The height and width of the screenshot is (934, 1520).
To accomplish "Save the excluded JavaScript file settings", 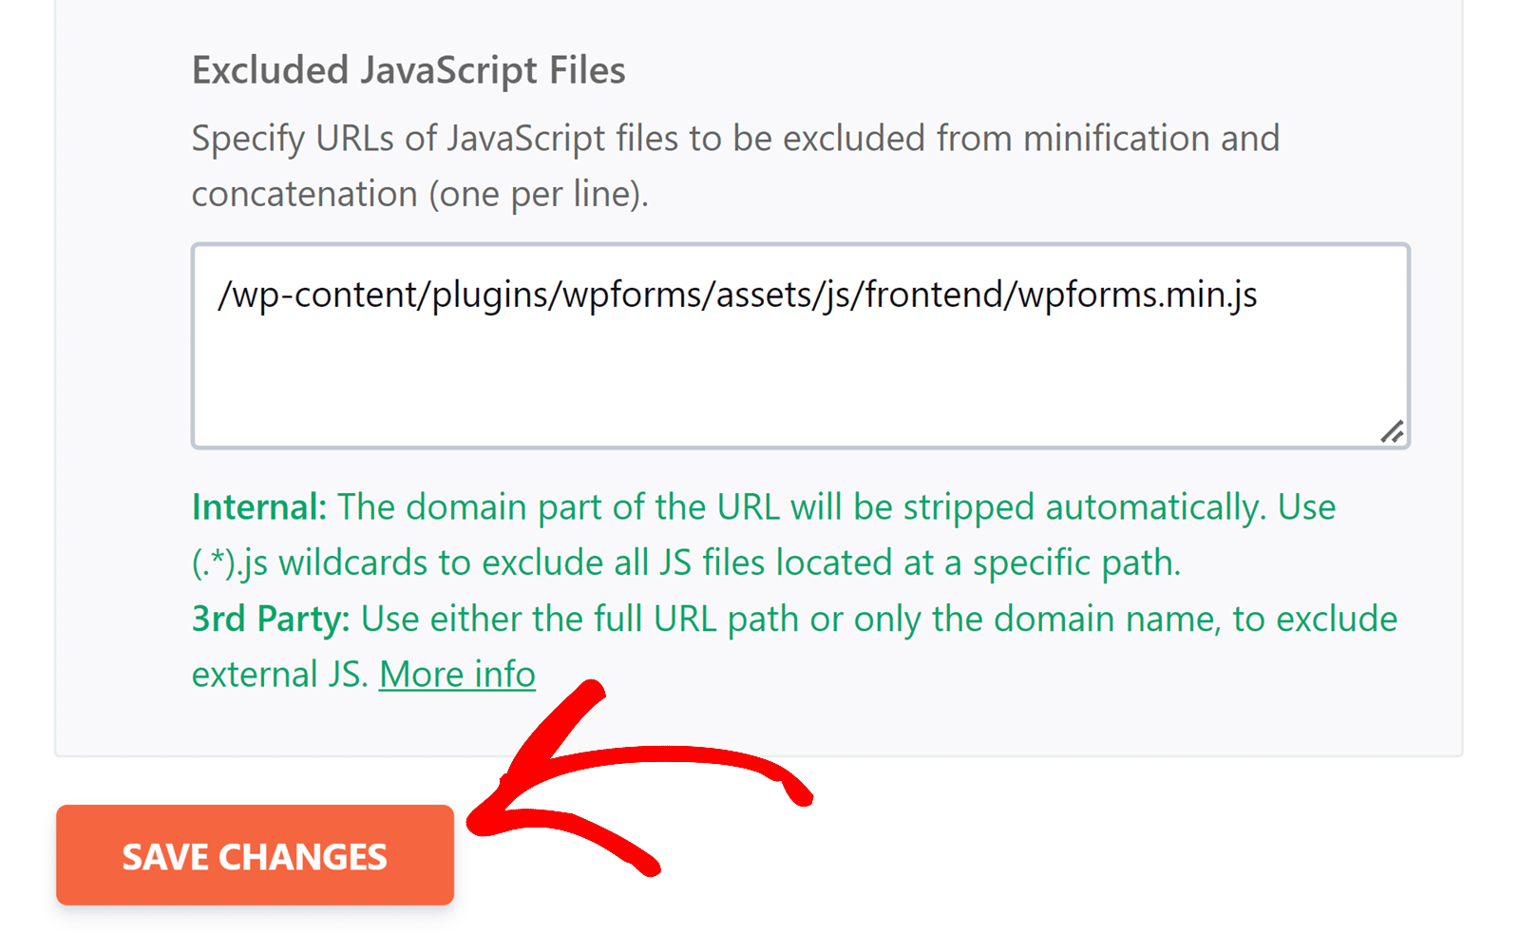I will (254, 855).
